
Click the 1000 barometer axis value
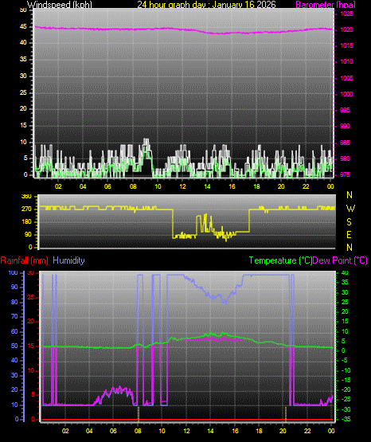click(346, 94)
